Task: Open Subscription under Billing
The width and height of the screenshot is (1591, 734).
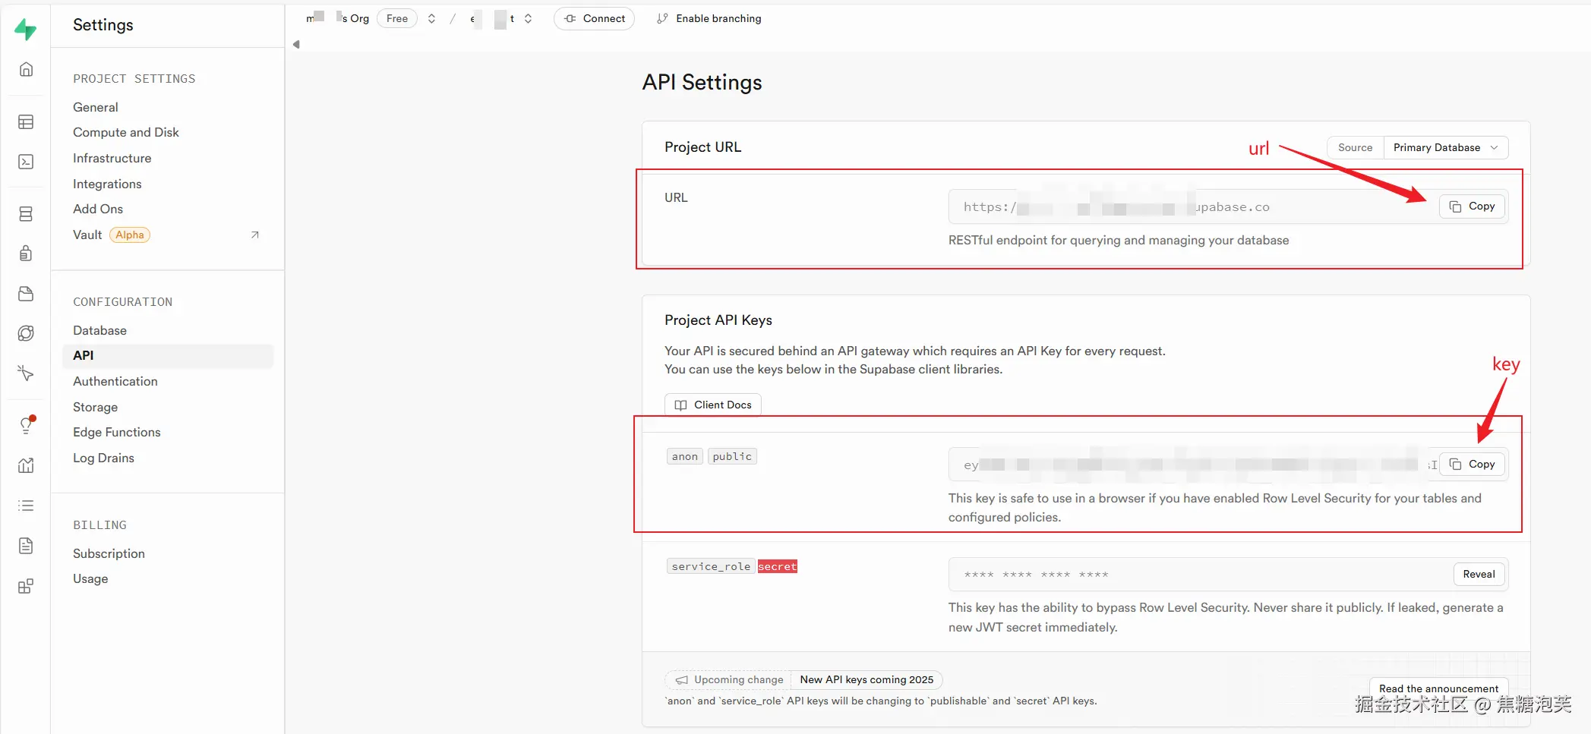Action: click(109, 553)
